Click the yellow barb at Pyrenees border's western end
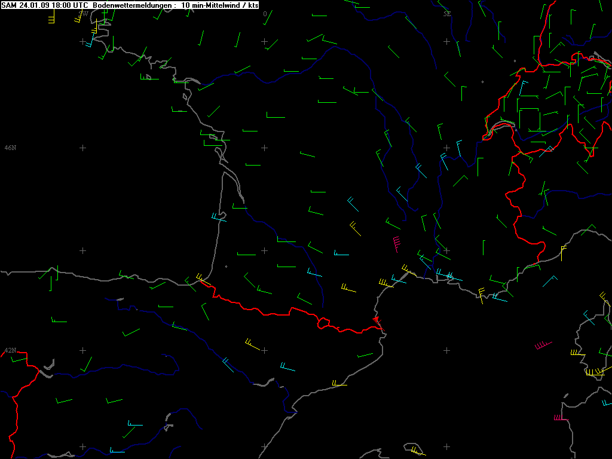Screen dimensions: 612x459 [x=201, y=279]
